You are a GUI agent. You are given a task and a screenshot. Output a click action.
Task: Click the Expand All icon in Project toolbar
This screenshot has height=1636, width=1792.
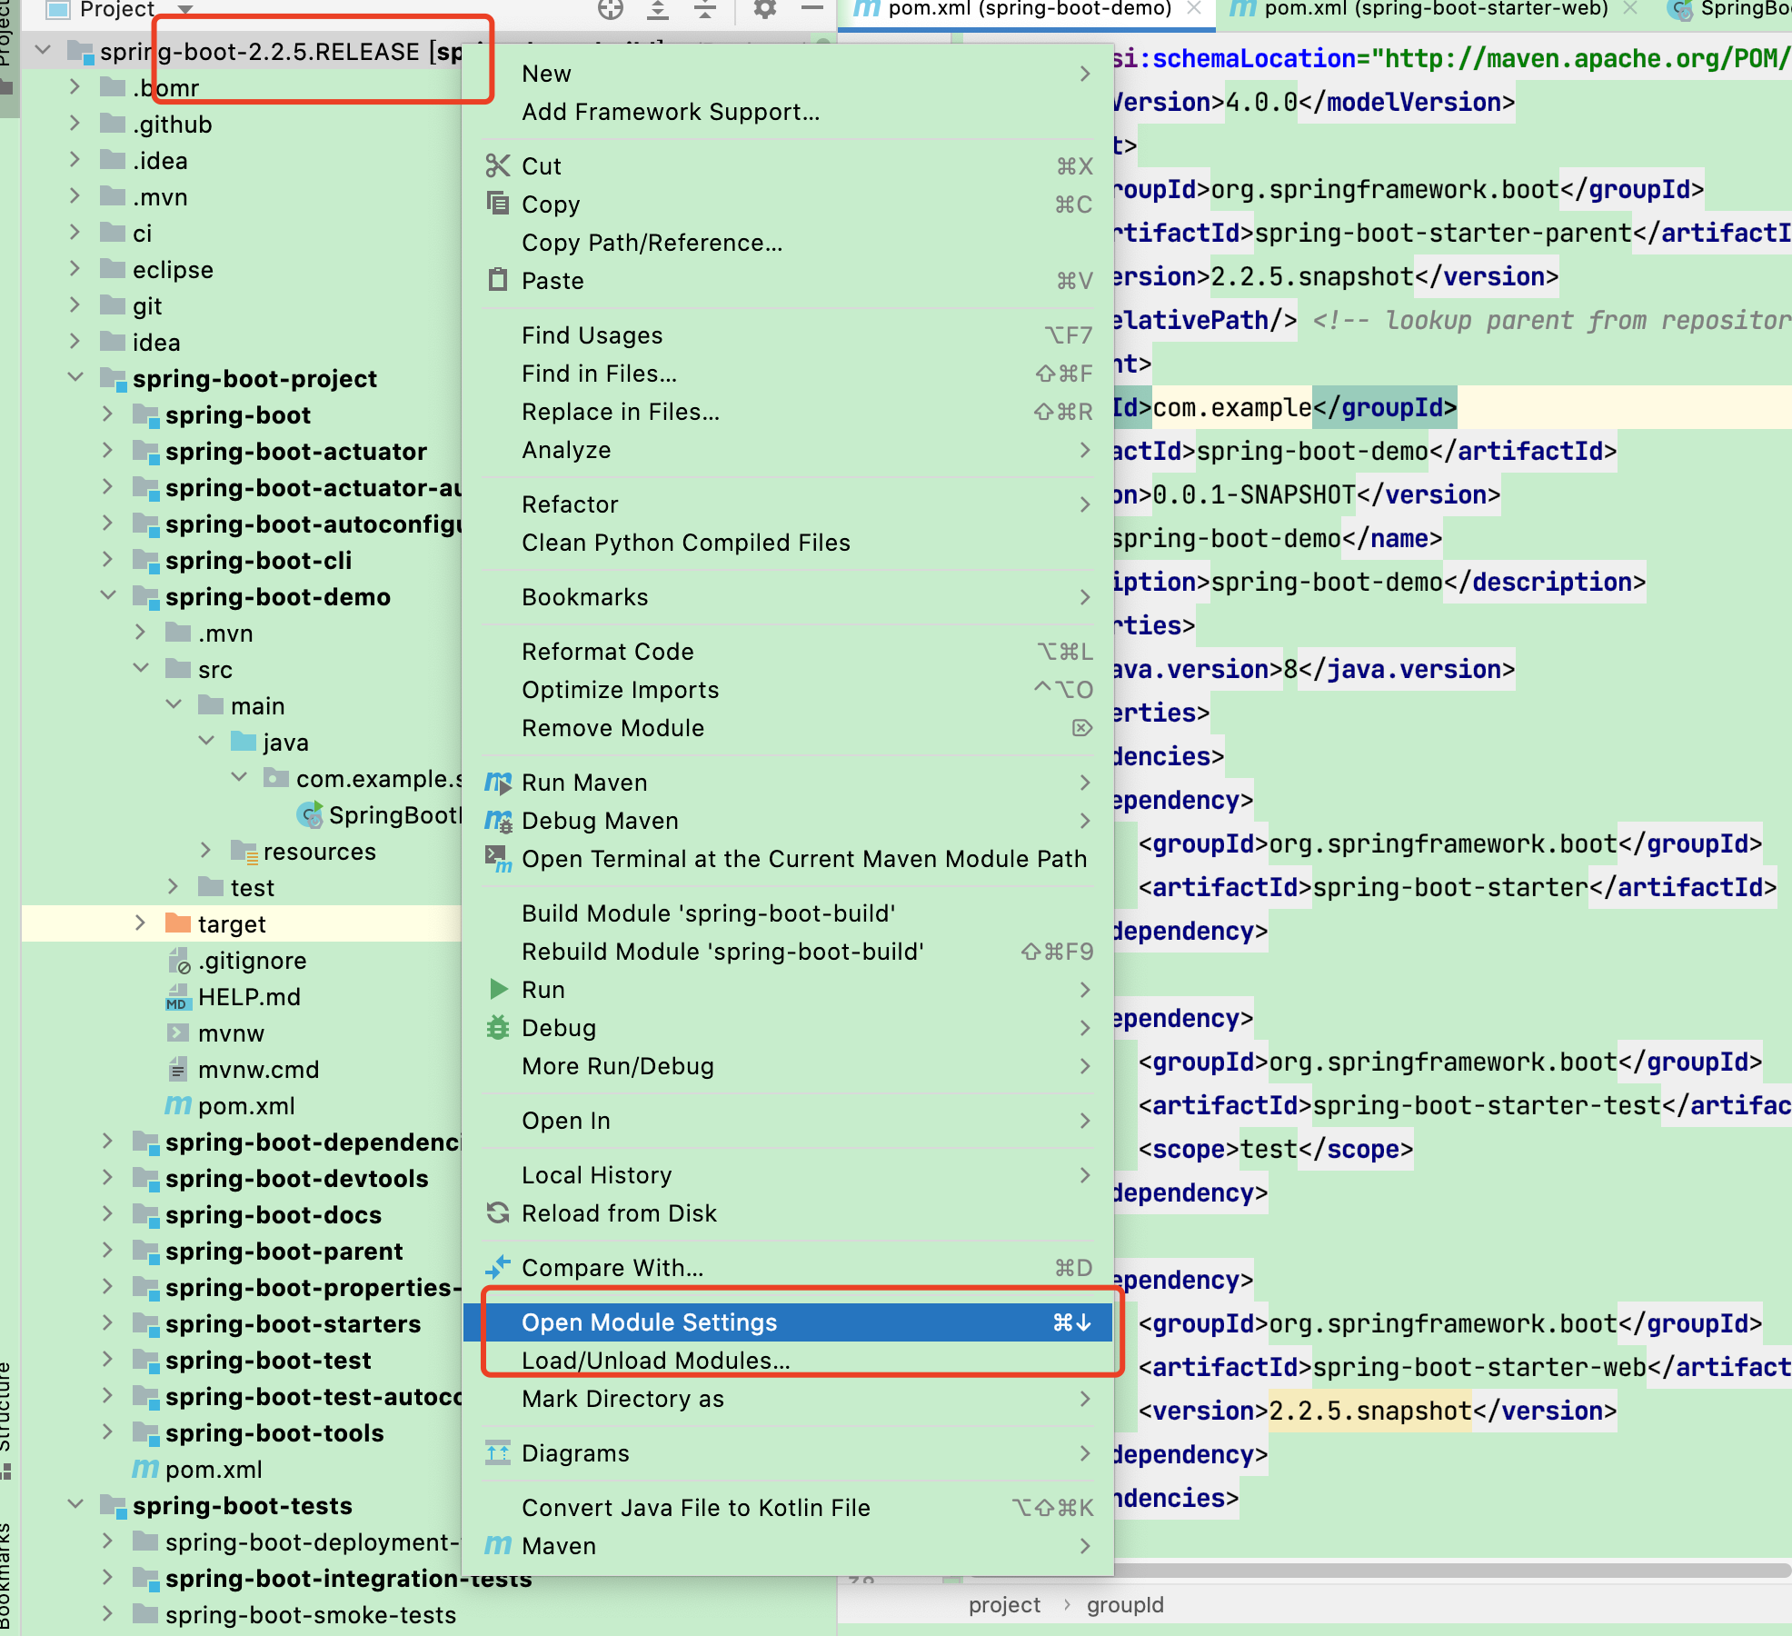point(658,9)
